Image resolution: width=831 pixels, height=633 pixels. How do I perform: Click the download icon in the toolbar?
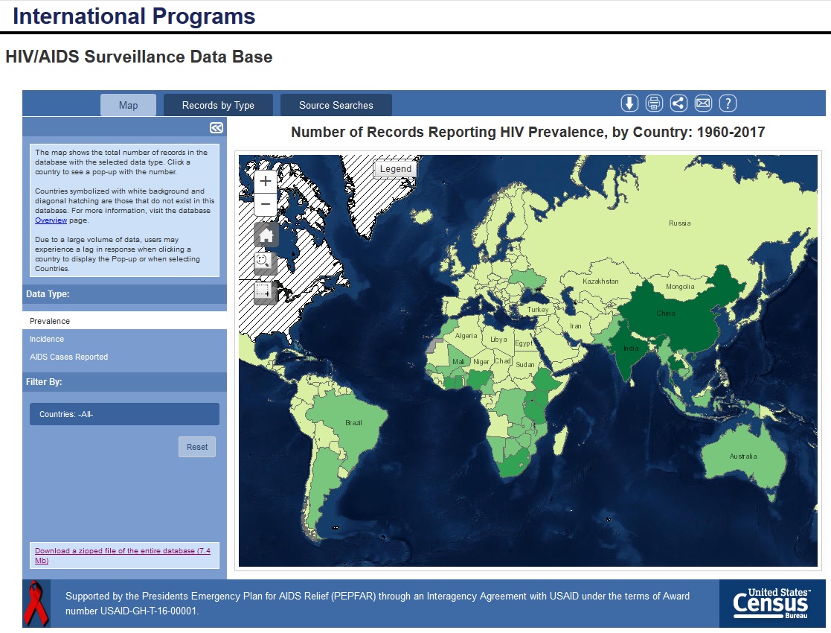629,103
